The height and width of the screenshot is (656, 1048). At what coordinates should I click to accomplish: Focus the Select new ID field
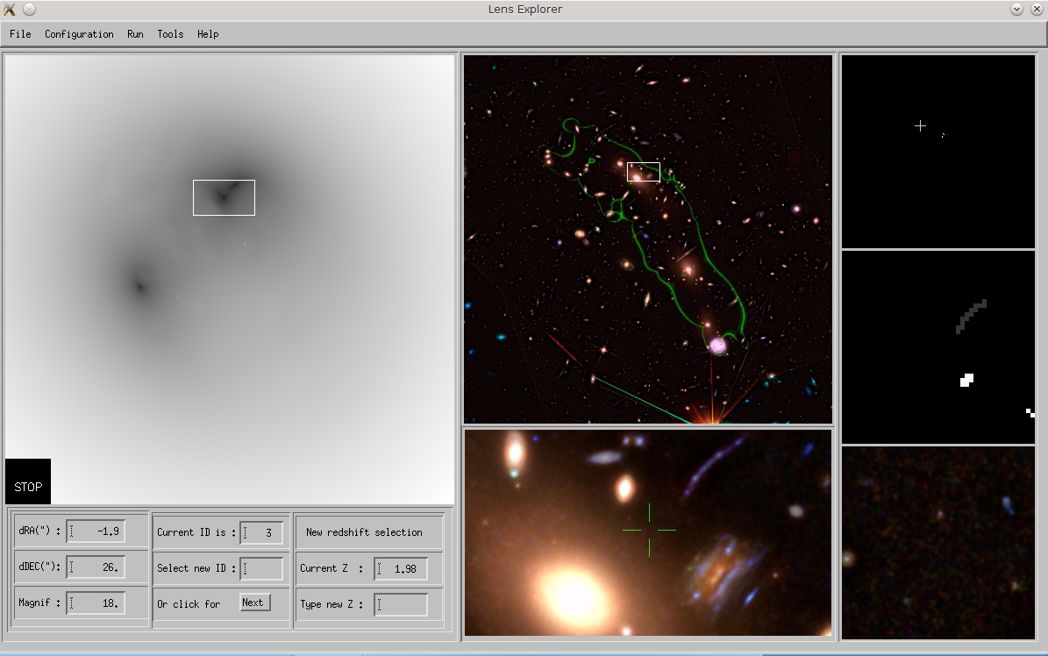coord(262,568)
